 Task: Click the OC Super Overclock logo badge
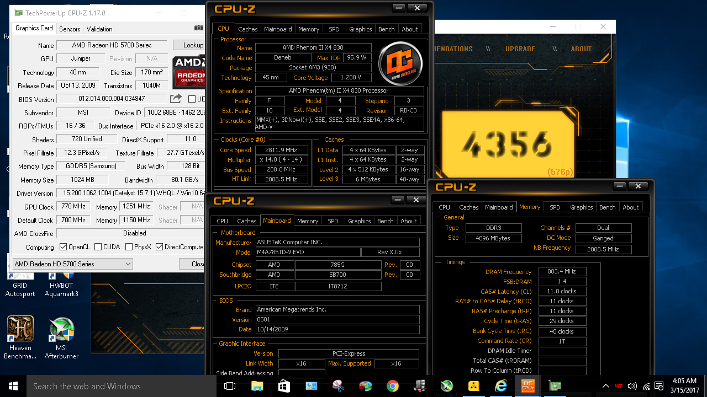[400, 63]
